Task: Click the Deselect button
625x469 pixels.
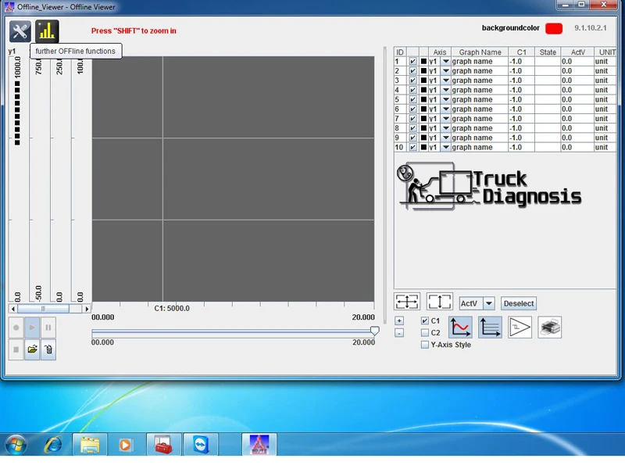Action: [x=518, y=303]
